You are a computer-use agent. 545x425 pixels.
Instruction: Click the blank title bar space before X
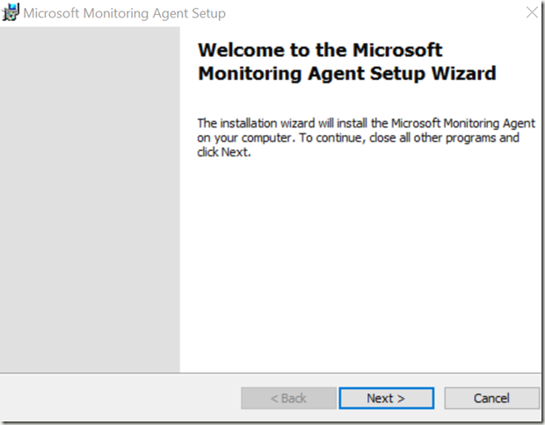[375, 13]
